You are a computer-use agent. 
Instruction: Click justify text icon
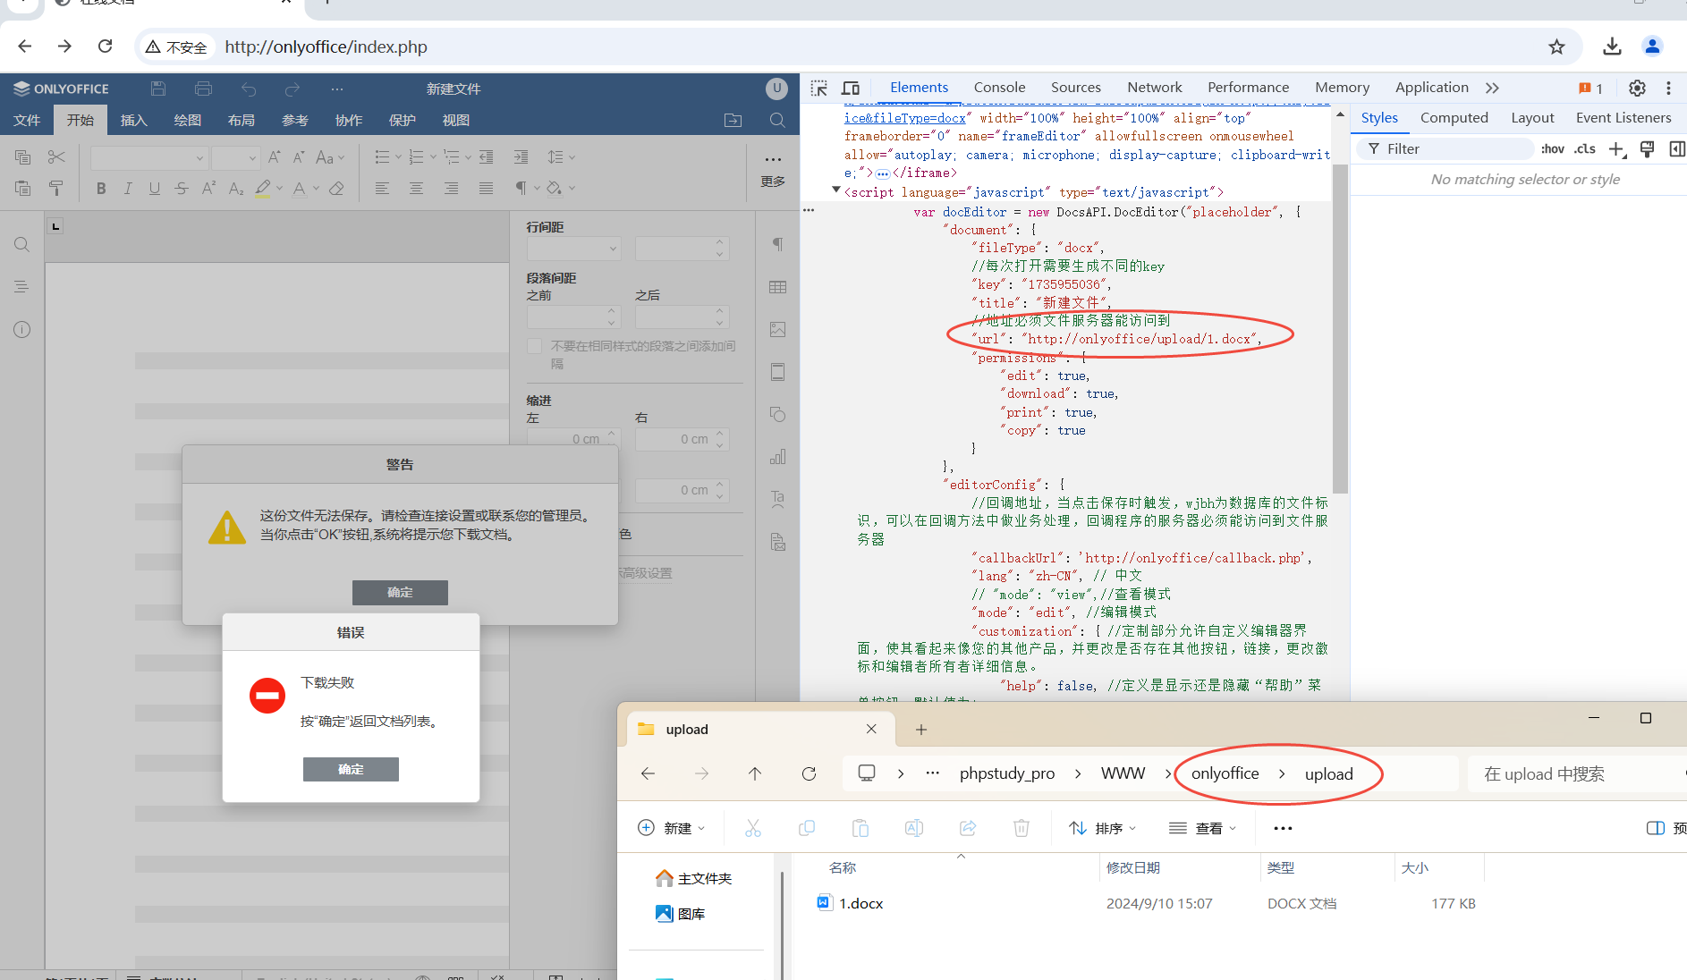486,188
